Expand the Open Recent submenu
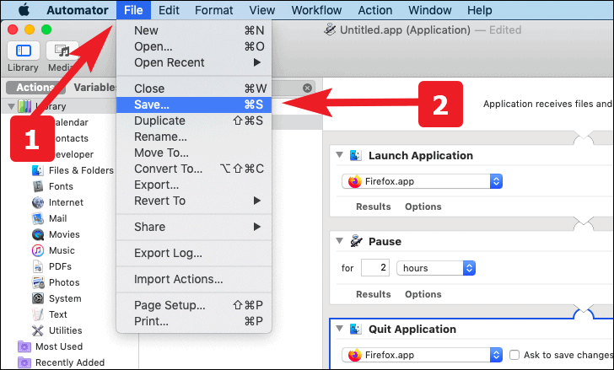This screenshot has height=370, width=614. [194, 62]
